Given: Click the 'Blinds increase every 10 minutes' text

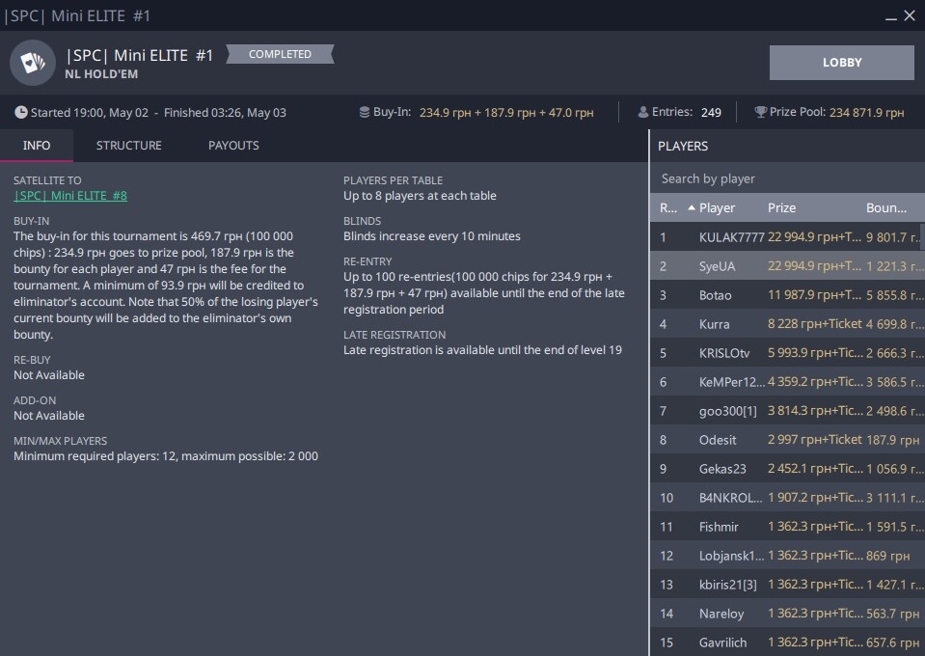Looking at the screenshot, I should (x=432, y=236).
